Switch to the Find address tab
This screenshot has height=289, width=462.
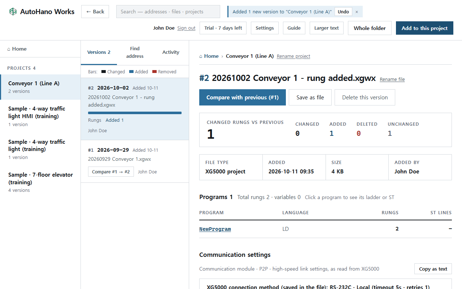click(135, 52)
